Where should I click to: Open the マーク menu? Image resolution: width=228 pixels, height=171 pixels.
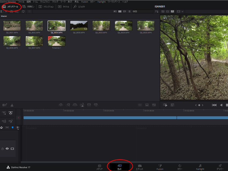pos(63,2)
